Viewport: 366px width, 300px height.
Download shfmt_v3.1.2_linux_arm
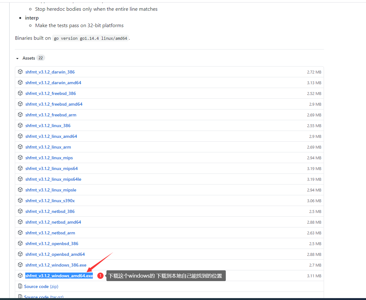tap(48, 147)
